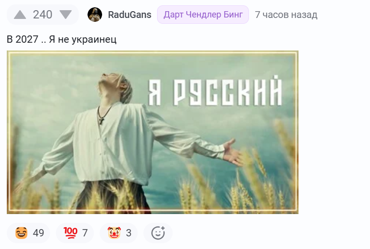Open the add reaction smiley picker
370x249 pixels.
(158, 233)
